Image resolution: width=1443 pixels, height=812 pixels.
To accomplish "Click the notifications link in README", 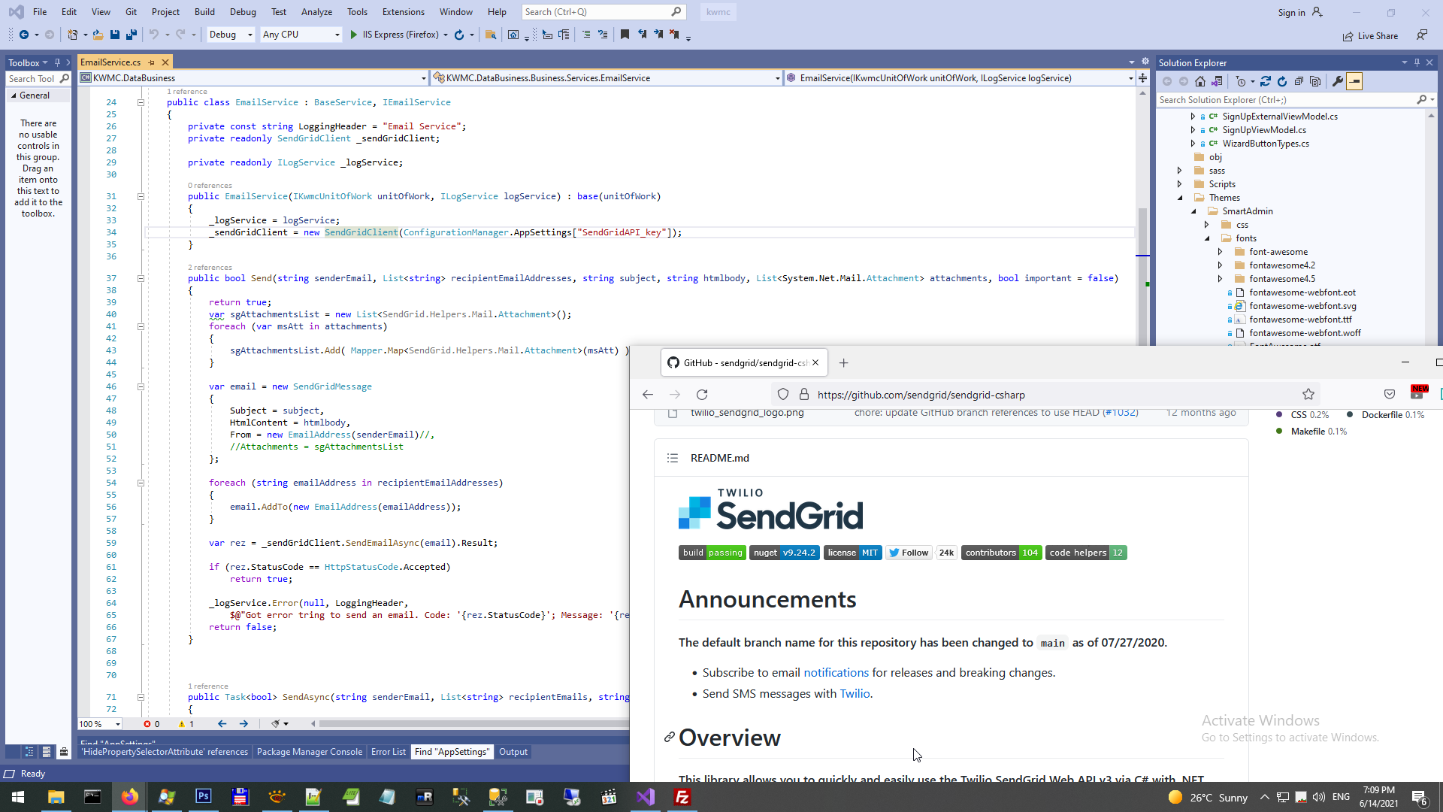I will [836, 673].
